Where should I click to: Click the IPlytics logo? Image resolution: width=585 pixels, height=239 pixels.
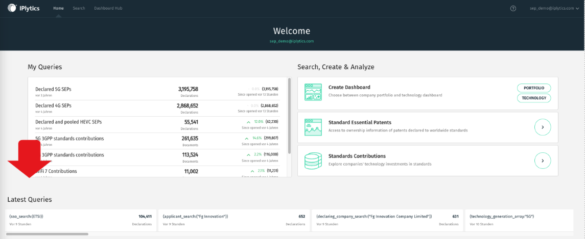[x=24, y=8]
